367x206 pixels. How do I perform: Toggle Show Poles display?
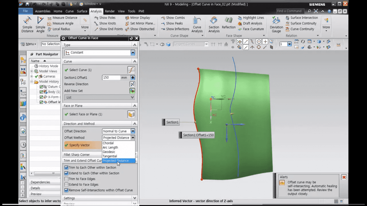coord(105,18)
